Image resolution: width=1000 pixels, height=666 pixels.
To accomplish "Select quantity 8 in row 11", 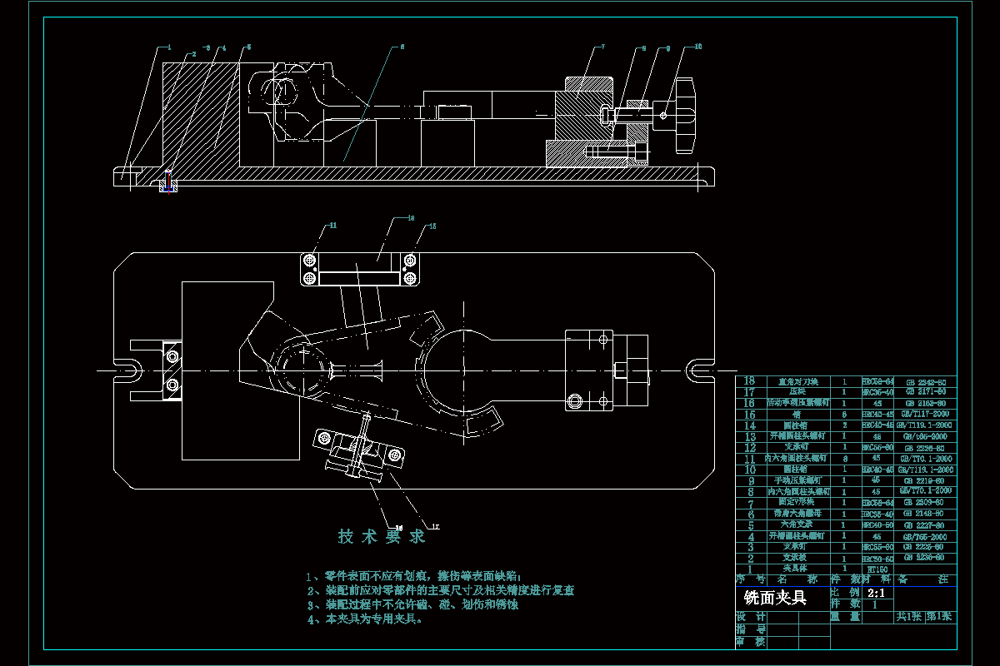I will 844,458.
